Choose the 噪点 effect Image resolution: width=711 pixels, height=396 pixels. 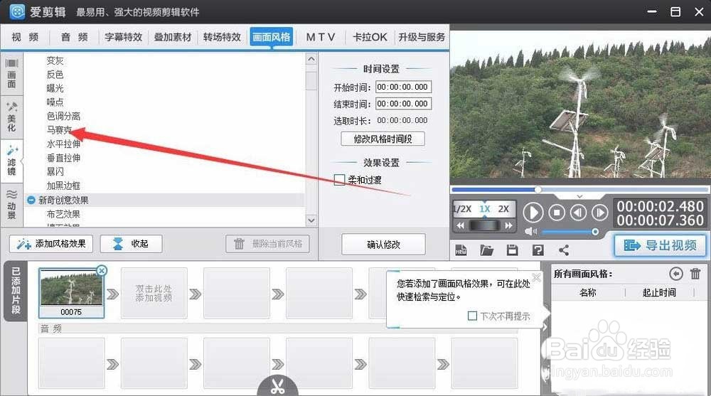coord(55,102)
